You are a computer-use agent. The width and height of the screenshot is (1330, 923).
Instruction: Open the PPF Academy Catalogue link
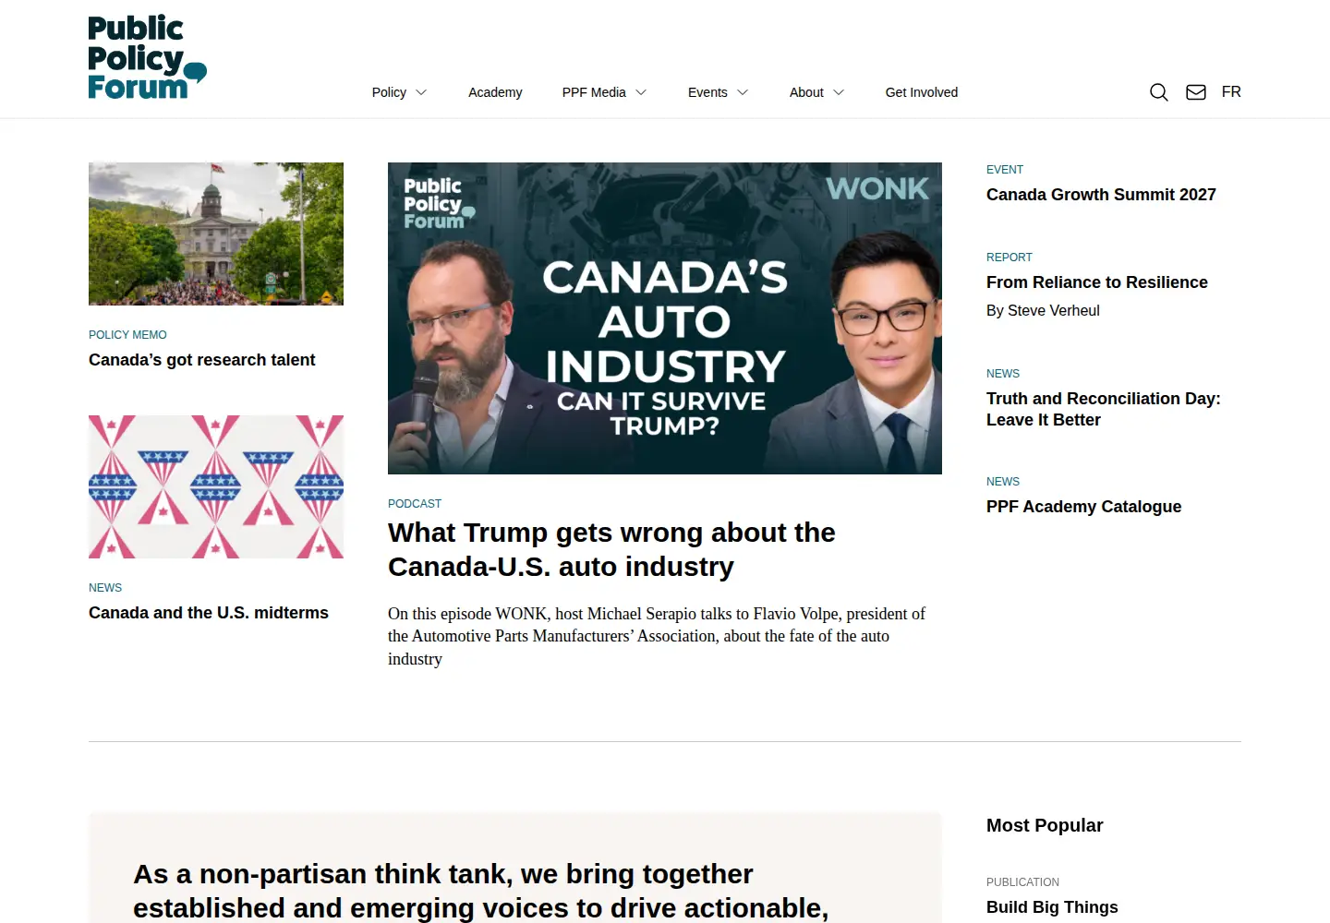pos(1083,507)
